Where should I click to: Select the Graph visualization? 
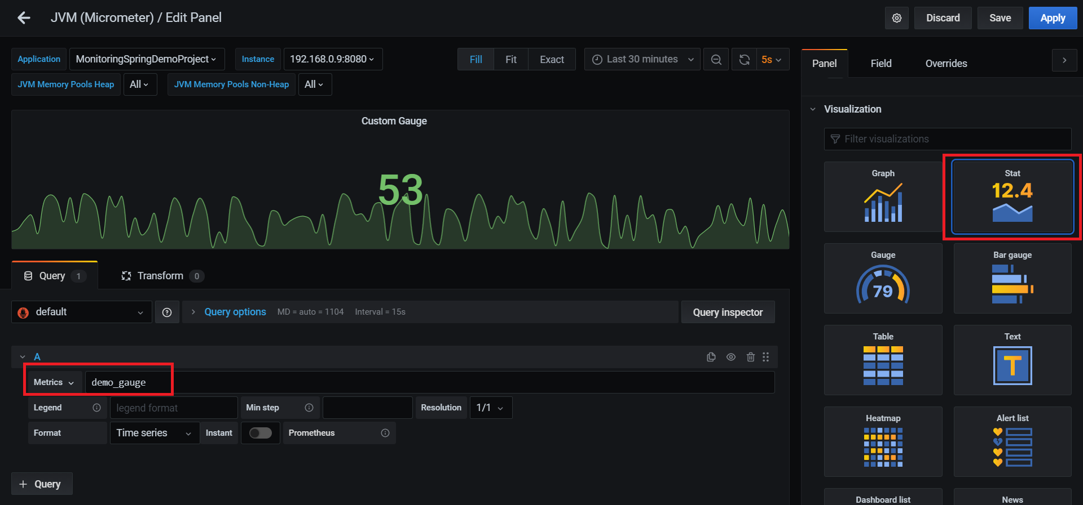[x=883, y=197]
